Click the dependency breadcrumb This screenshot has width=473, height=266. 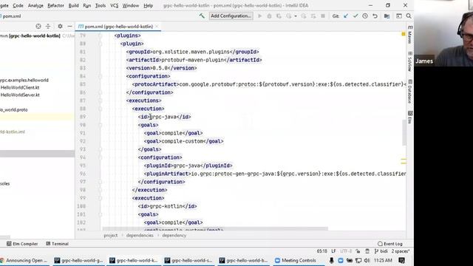tap(174, 235)
